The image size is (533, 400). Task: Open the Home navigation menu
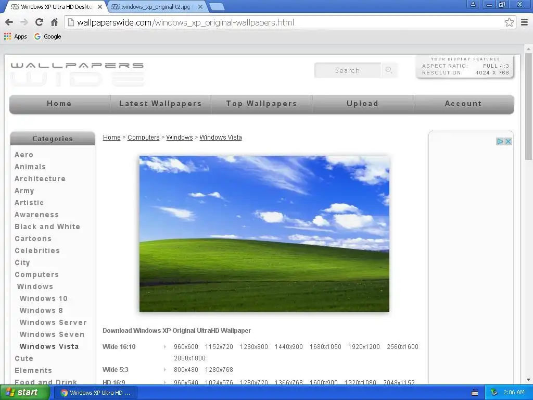point(59,104)
